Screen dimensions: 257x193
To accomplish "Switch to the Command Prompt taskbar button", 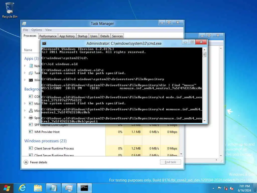I will point(84,188).
